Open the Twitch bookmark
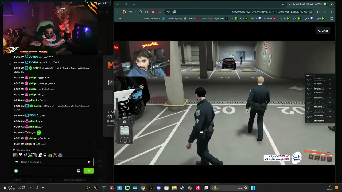Viewport: 342px width, 192px height. (x=256, y=18)
